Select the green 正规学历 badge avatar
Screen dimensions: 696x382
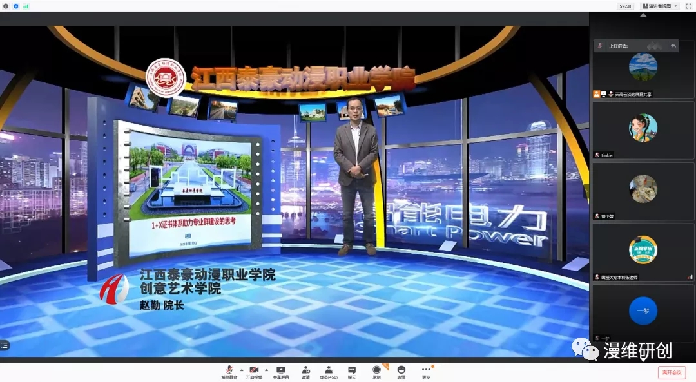pos(643,250)
